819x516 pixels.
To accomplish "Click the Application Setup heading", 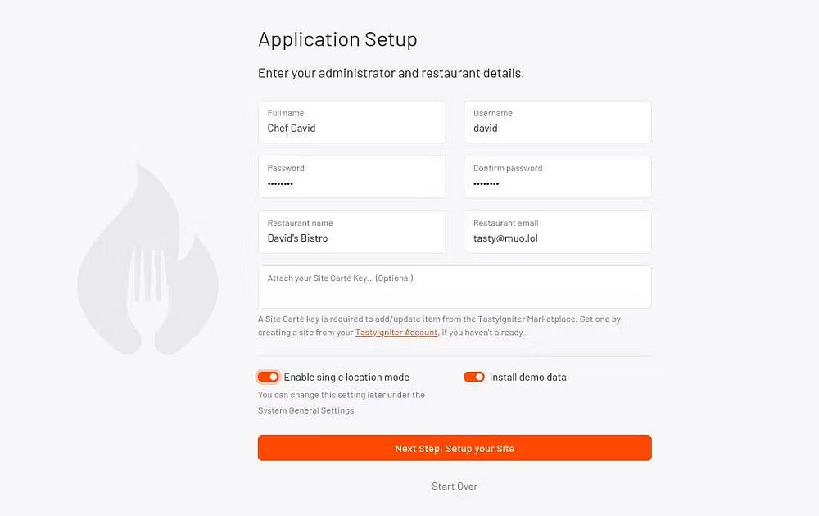I will click(x=337, y=39).
